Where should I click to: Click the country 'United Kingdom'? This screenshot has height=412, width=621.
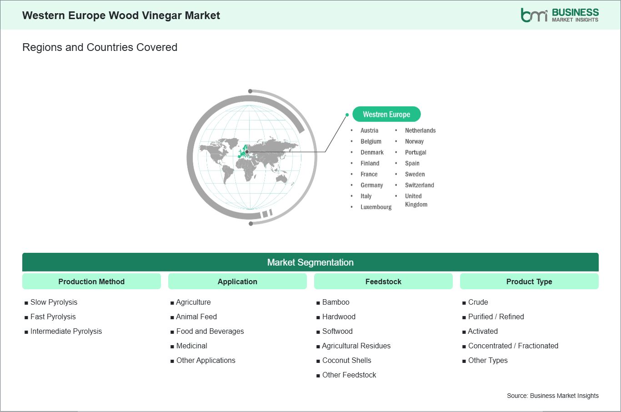pos(416,200)
